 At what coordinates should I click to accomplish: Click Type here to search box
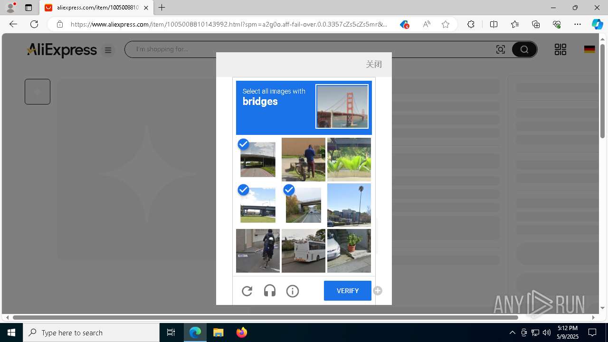point(91,332)
